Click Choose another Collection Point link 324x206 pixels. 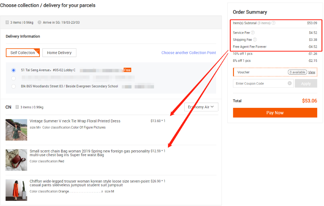189,53
